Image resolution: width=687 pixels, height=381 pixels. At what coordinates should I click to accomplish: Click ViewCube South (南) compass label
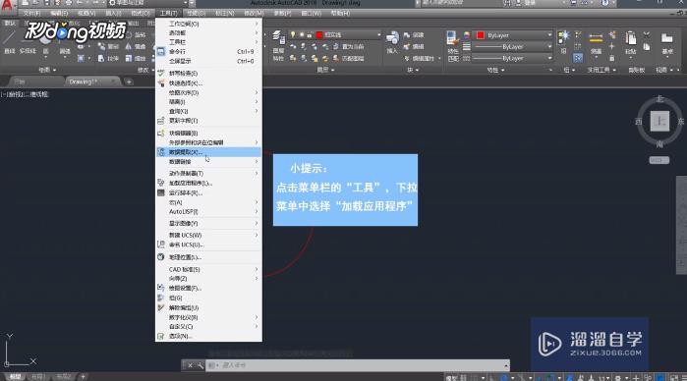[x=659, y=144]
